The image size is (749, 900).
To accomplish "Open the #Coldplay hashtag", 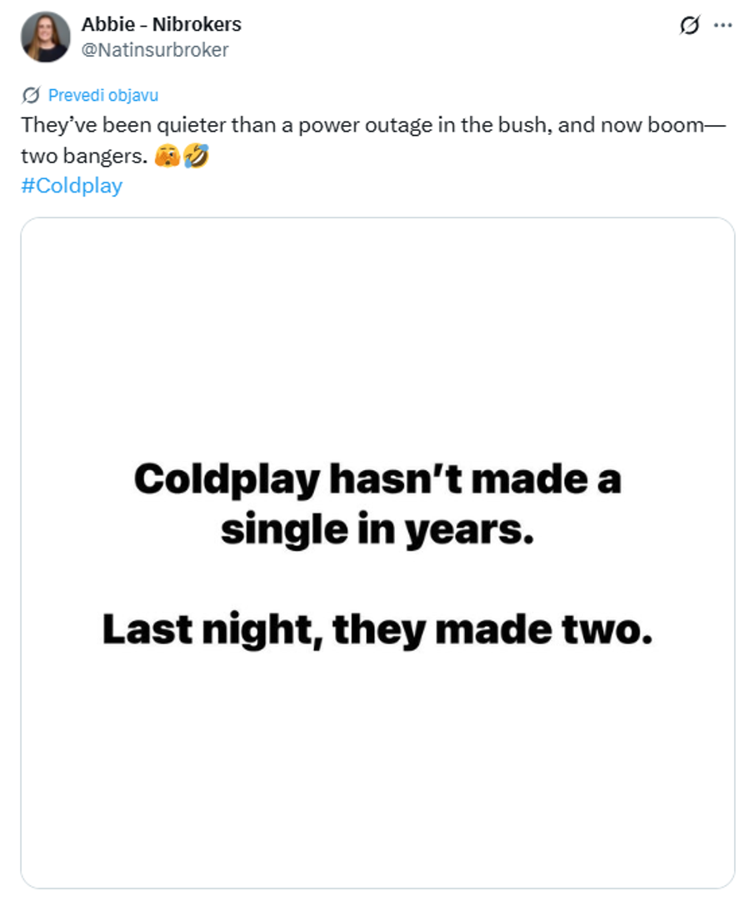I will click(72, 185).
